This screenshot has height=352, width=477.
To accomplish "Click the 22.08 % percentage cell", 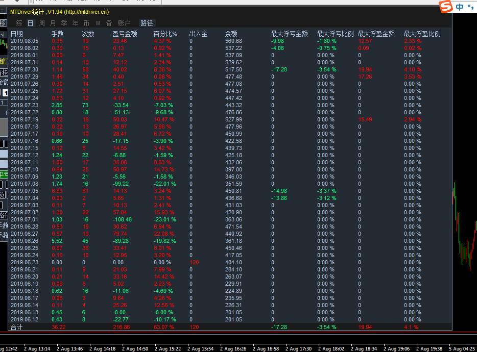I will 164,234.
